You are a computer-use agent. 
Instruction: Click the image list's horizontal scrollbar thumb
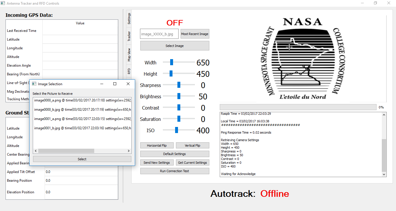pyautogui.click(x=66, y=151)
